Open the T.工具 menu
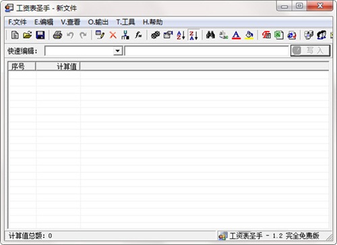This screenshot has height=245, width=337. point(125,22)
